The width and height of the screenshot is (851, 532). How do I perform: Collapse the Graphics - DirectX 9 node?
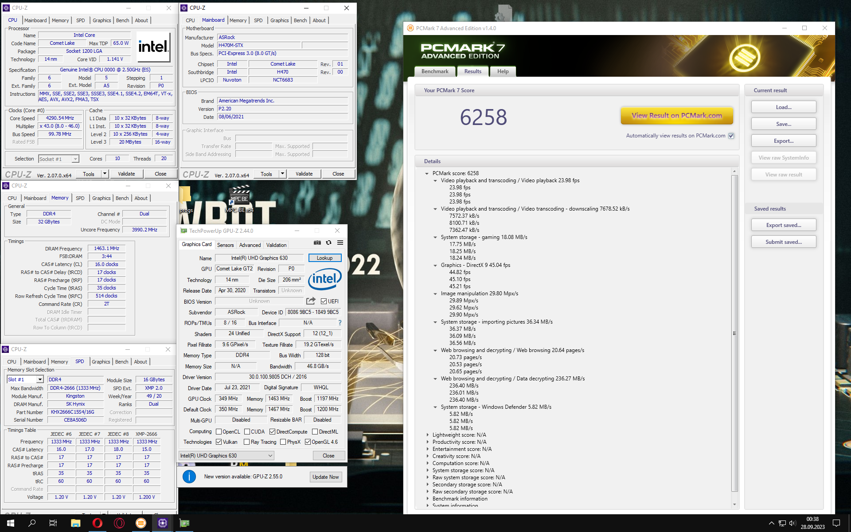click(435, 265)
